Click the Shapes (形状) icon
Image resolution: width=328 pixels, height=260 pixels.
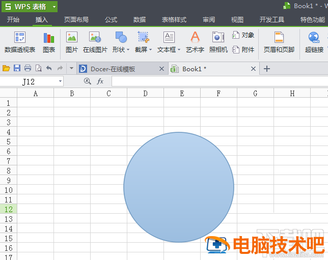pos(121,37)
